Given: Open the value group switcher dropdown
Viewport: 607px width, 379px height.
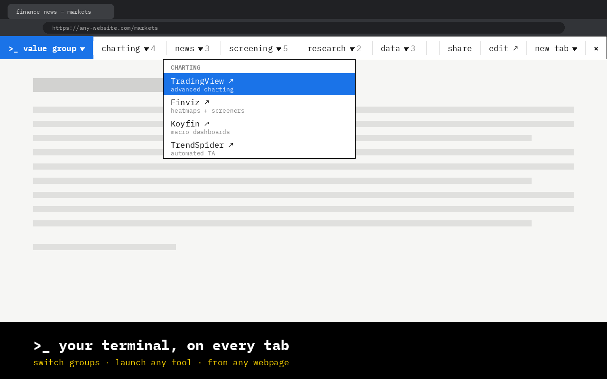Looking at the screenshot, I should click(x=46, y=48).
